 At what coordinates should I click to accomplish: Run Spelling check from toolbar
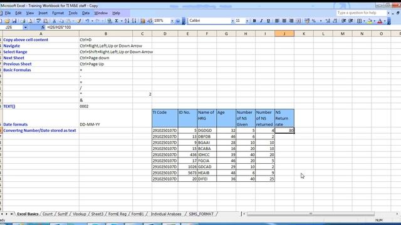click(38, 21)
